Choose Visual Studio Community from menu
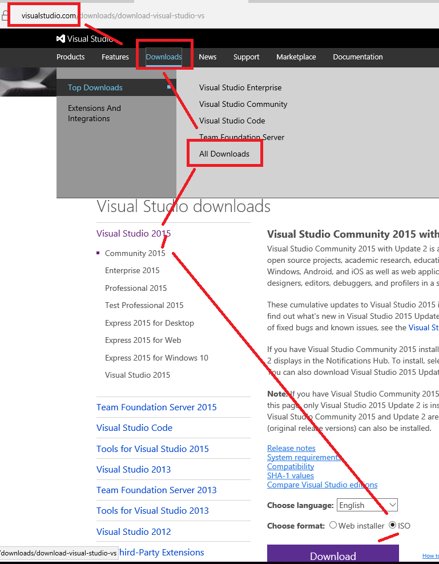Image resolution: width=439 pixels, height=564 pixels. (243, 105)
